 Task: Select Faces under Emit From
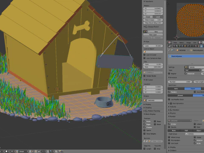point(193,88)
